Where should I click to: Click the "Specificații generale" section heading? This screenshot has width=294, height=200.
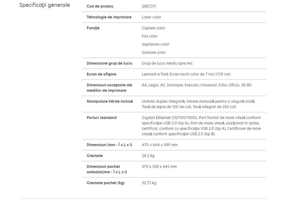pyautogui.click(x=44, y=5)
